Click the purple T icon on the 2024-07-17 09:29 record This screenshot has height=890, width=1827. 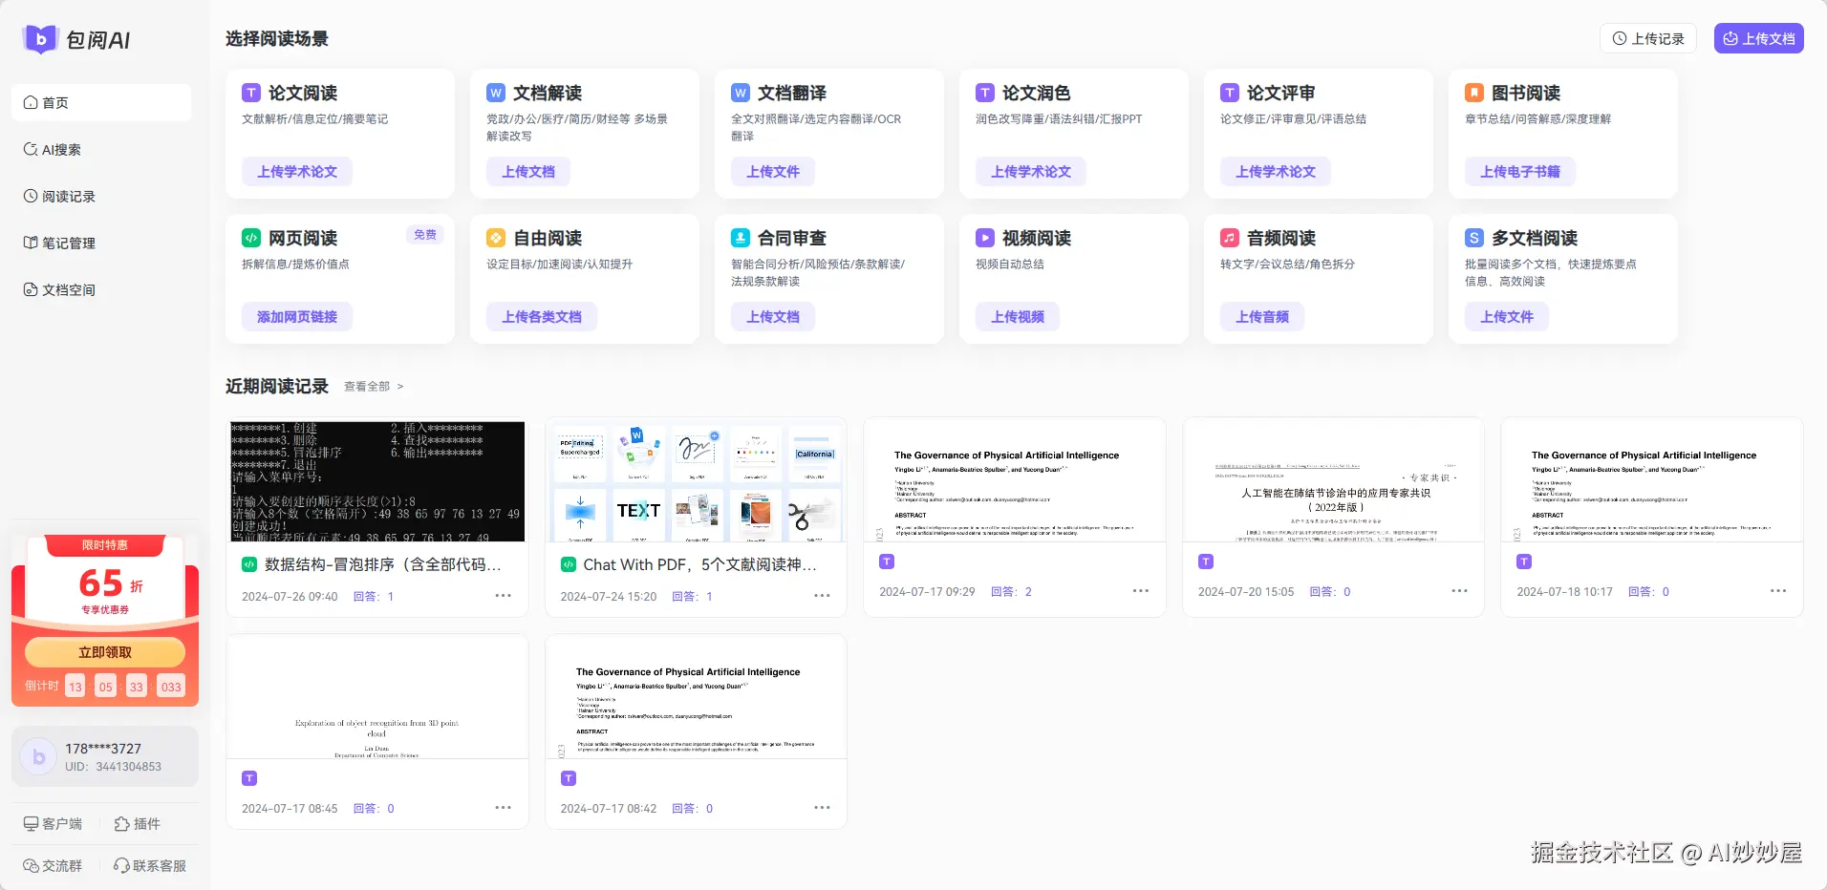(x=887, y=562)
